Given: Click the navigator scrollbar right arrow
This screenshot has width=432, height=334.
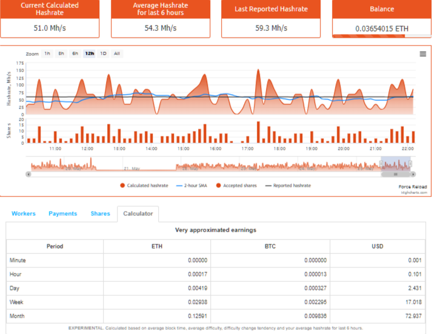Looking at the screenshot, I should click(413, 174).
